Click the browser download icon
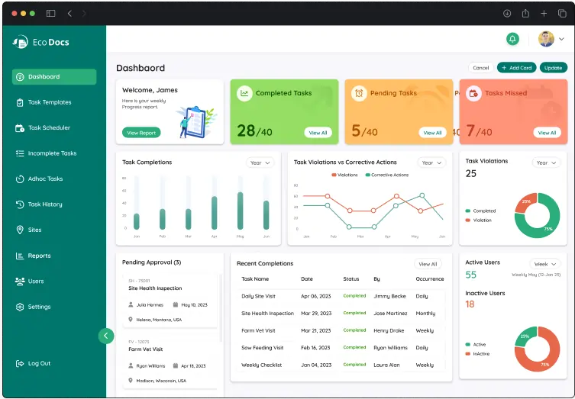The image size is (575, 399). [x=507, y=13]
